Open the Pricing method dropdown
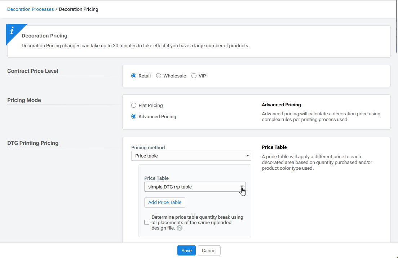Screen dimensions: 398x258 (x=191, y=156)
